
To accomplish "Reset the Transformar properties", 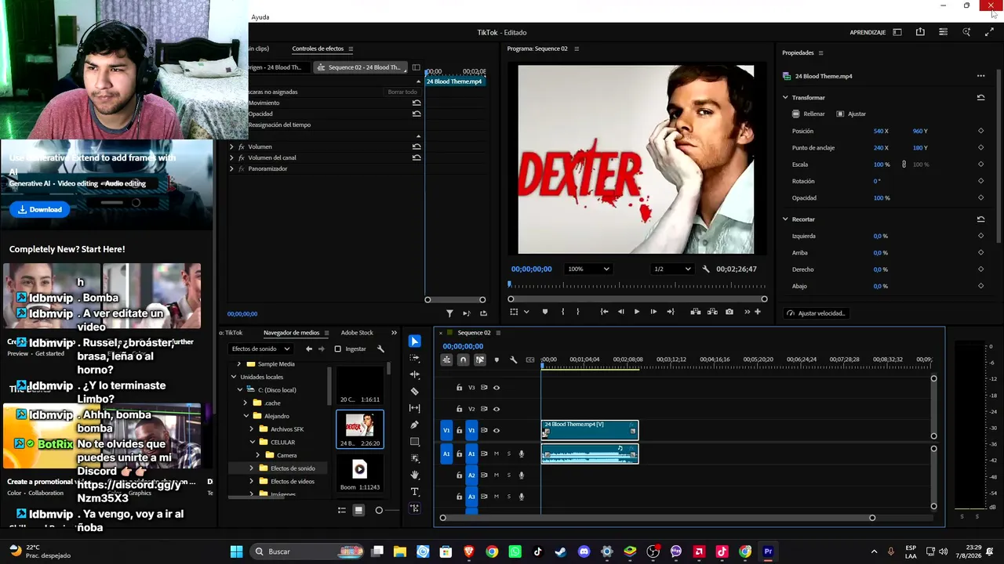I will coord(980,97).
